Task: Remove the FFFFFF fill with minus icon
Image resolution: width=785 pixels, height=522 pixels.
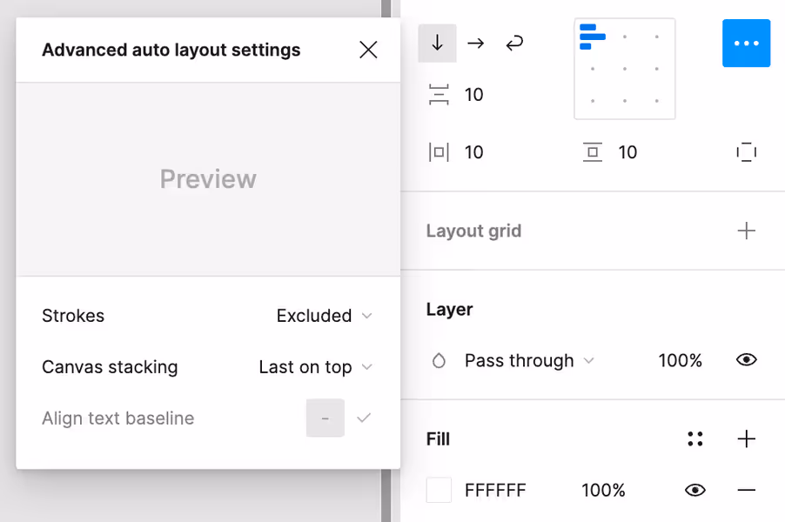Action: [x=746, y=490]
